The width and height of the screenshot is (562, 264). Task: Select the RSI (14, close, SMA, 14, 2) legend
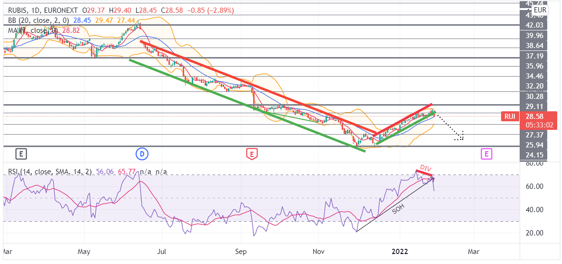(49, 172)
